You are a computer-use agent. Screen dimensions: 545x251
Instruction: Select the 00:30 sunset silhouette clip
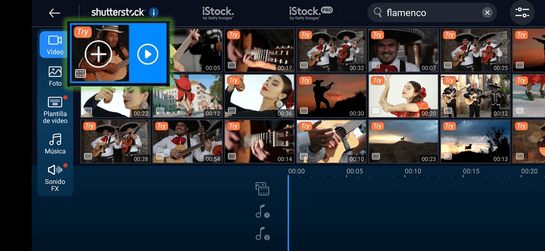[332, 96]
